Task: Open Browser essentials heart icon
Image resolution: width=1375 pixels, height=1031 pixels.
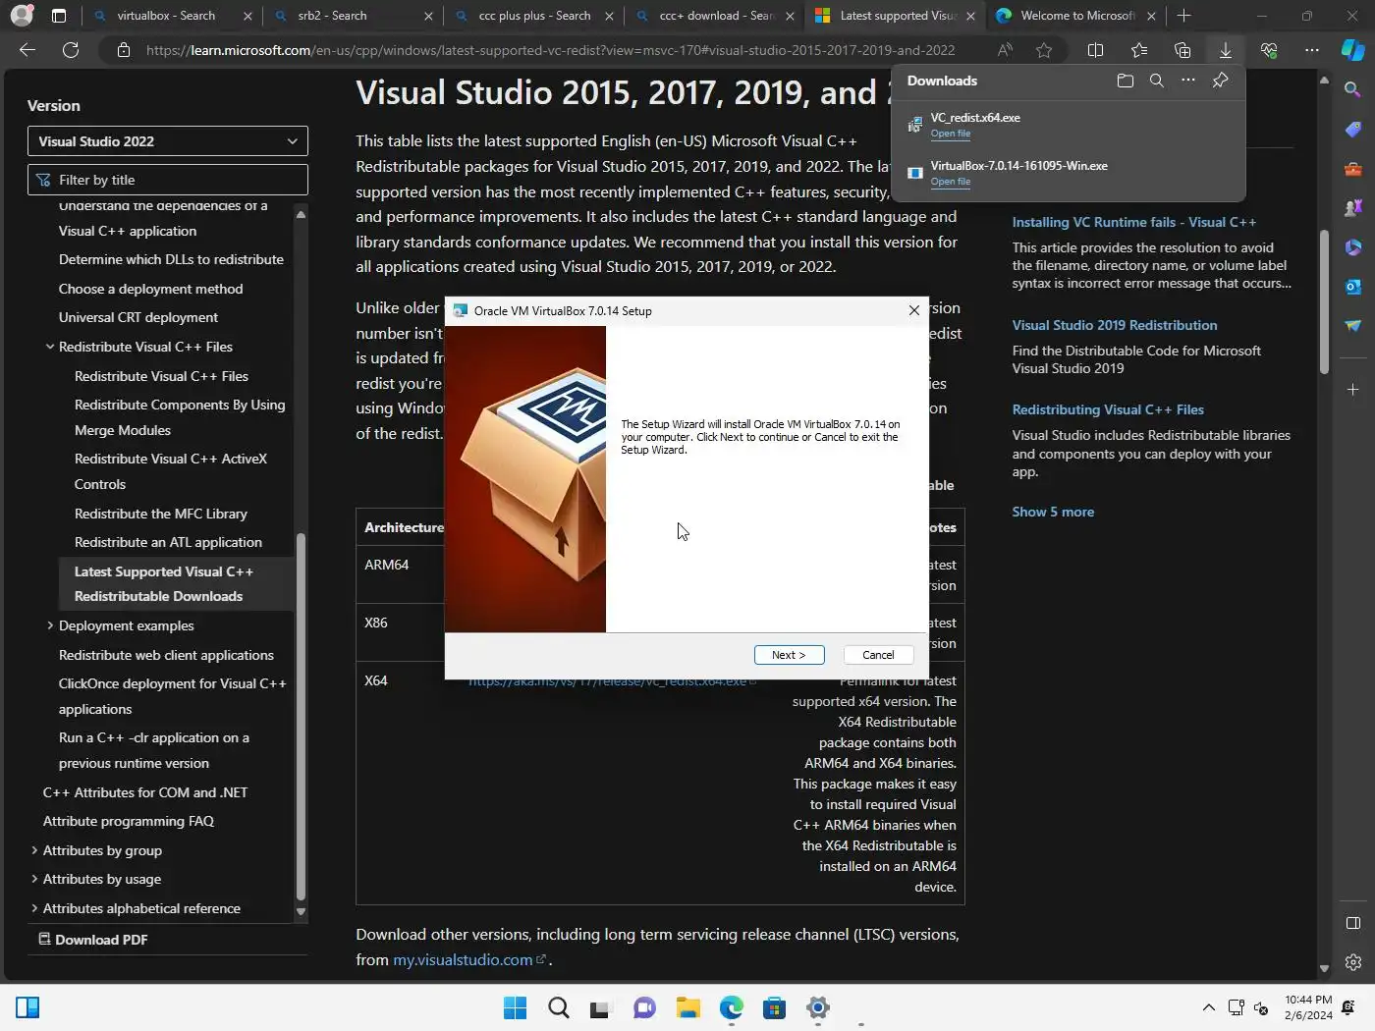Action: pos(1269,50)
